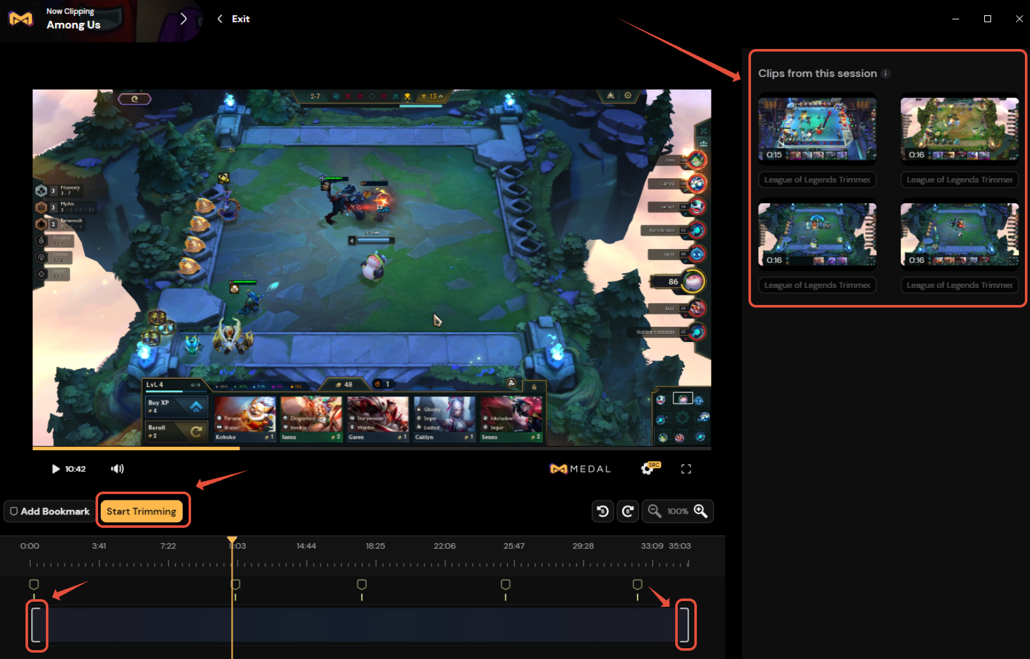Maximize the Medal window
Image resolution: width=1030 pixels, height=659 pixels.
[x=987, y=19]
